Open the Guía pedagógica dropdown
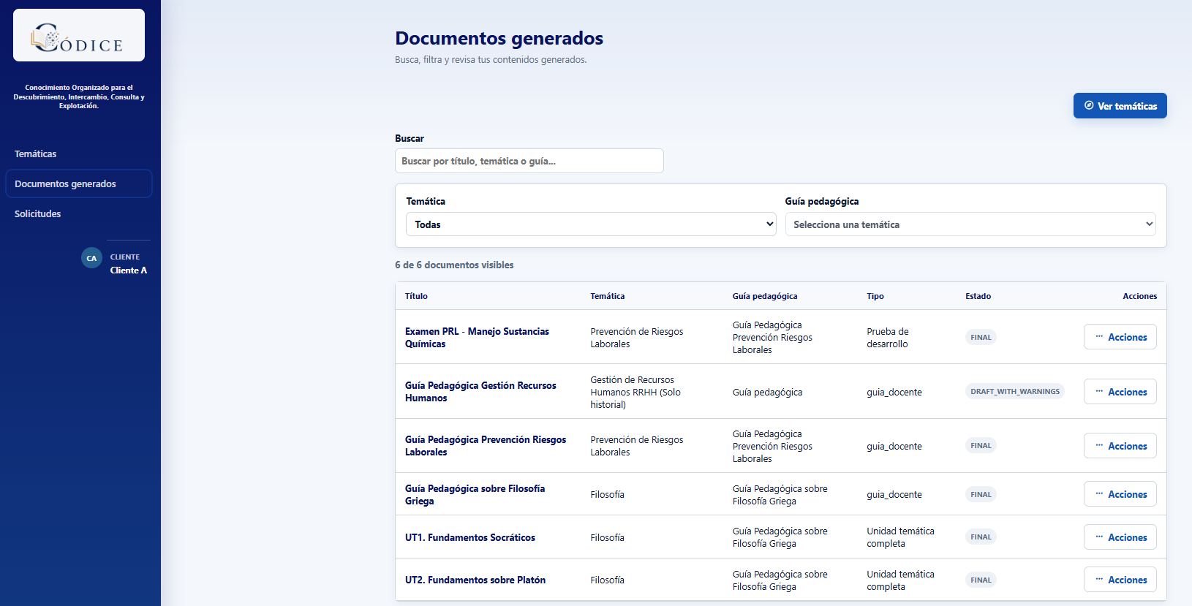 [970, 224]
